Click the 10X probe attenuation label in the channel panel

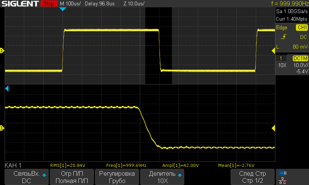282,65
